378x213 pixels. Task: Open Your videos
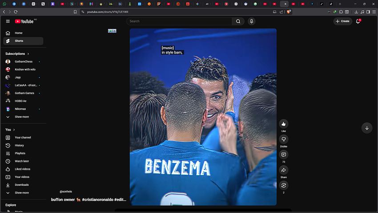[23, 177]
